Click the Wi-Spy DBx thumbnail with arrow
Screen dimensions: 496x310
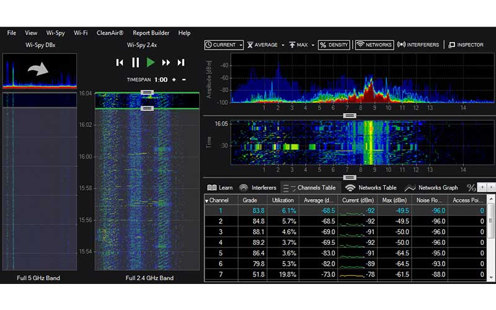coord(40,71)
